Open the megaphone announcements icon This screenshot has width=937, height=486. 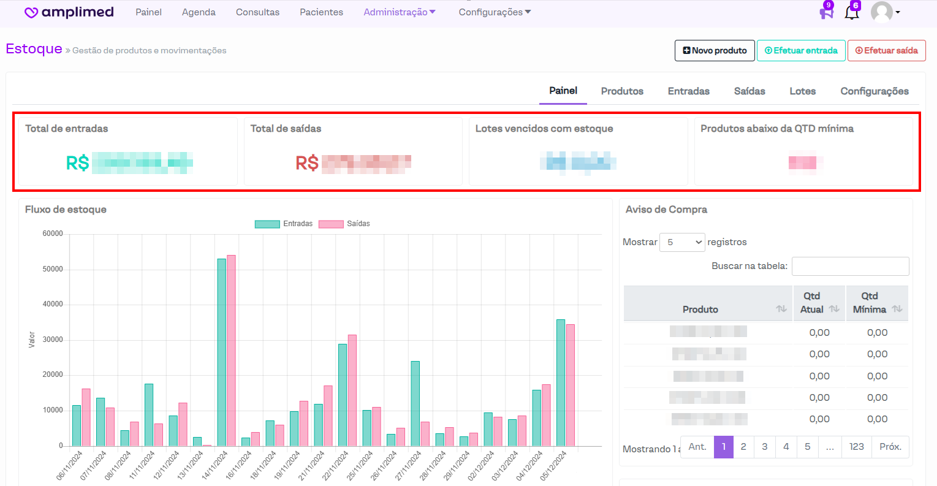pos(826,13)
